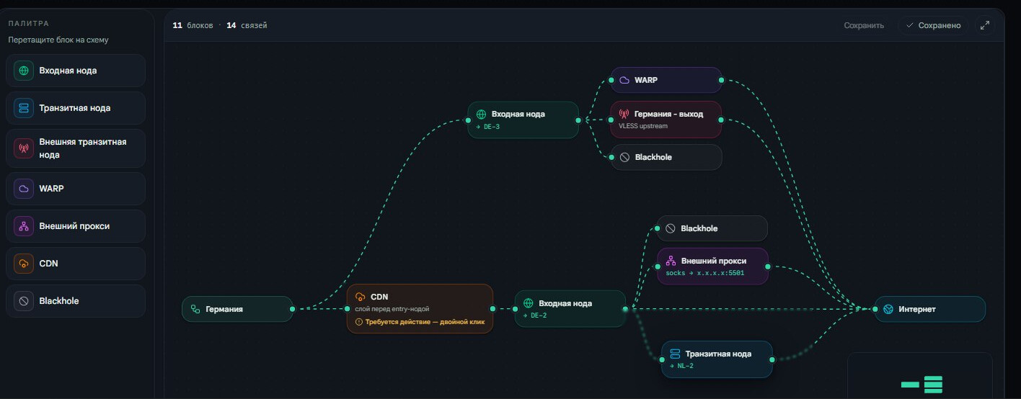Select the WARP block in the palette
Screen dimensions: 1021x399
click(x=76, y=189)
